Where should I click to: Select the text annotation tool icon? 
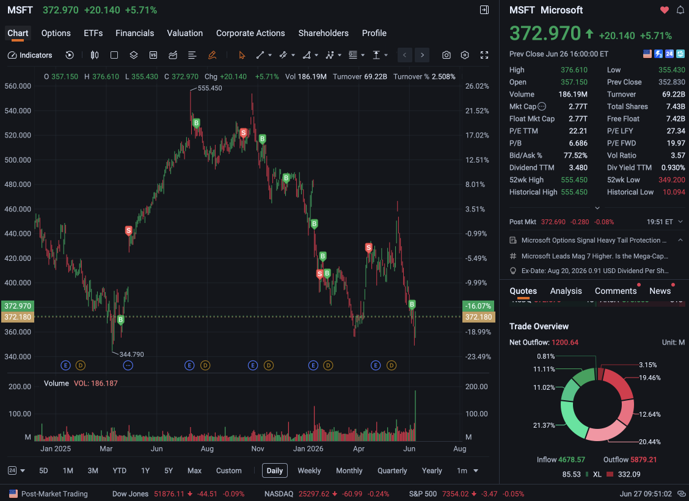click(377, 55)
